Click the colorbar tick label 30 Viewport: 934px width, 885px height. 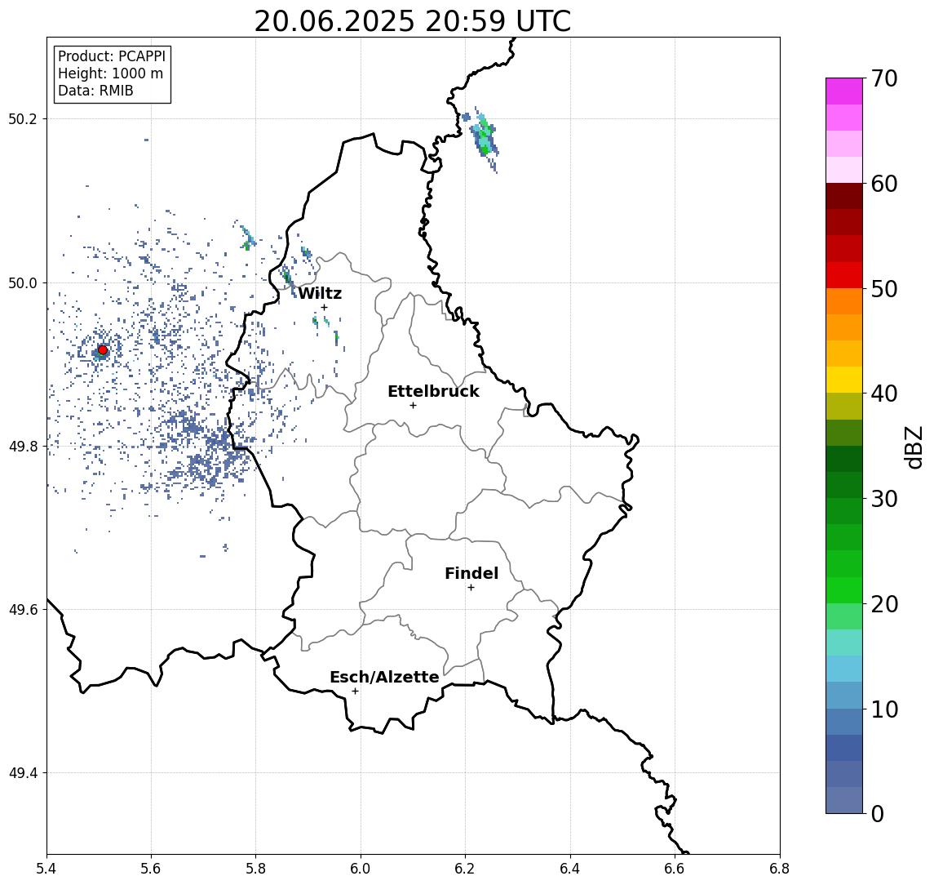click(x=884, y=499)
